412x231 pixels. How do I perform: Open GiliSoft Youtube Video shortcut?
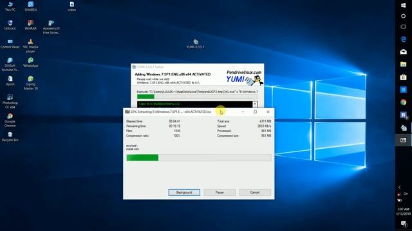click(x=10, y=64)
